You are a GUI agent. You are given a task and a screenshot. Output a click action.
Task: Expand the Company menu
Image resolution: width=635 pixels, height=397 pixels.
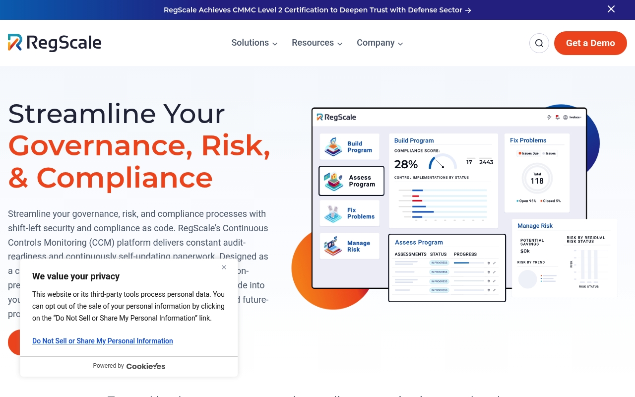coord(380,43)
